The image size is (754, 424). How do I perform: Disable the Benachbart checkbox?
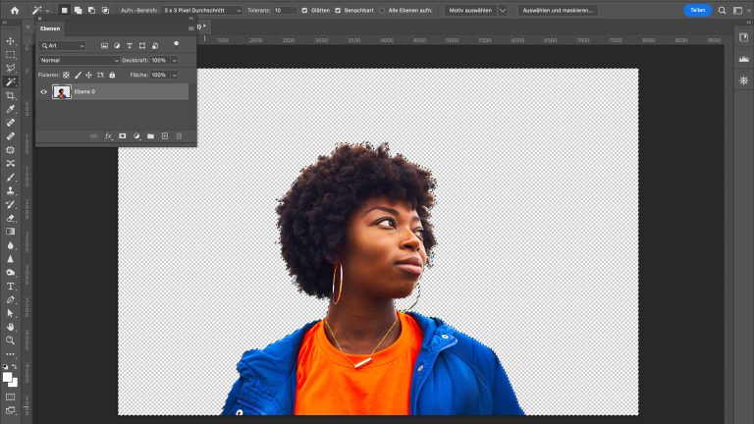(339, 10)
